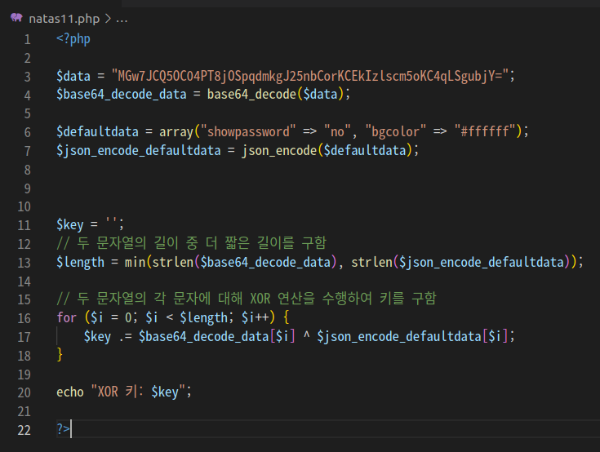Click the ^ XOR operator on line 17
This screenshot has width=600, height=452.
[306, 335]
